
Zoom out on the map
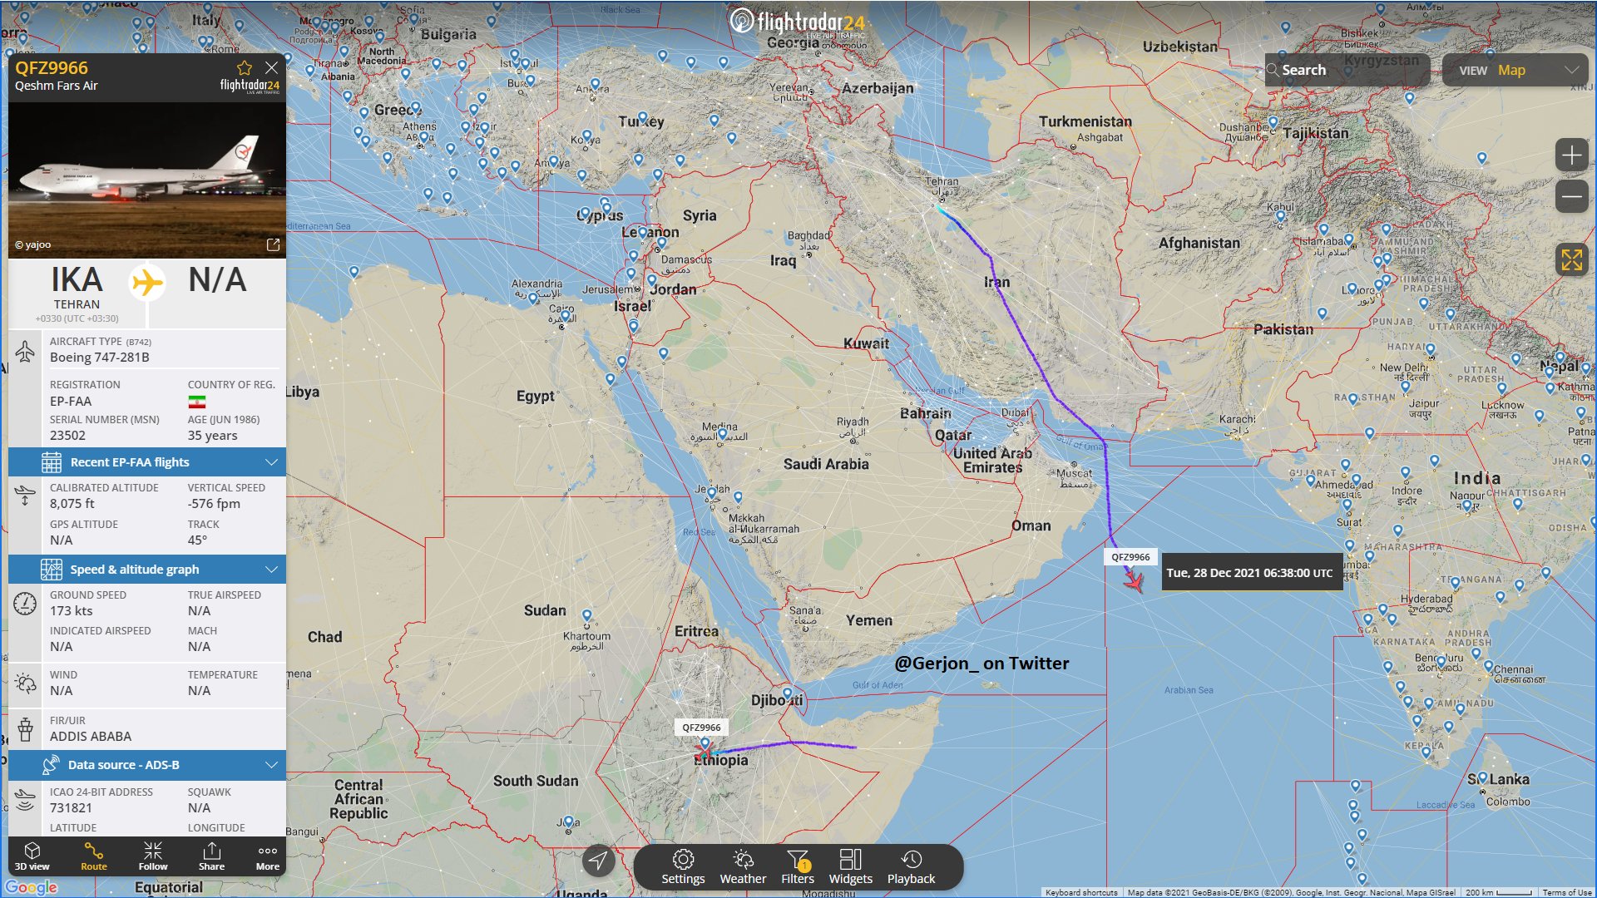click(x=1571, y=197)
